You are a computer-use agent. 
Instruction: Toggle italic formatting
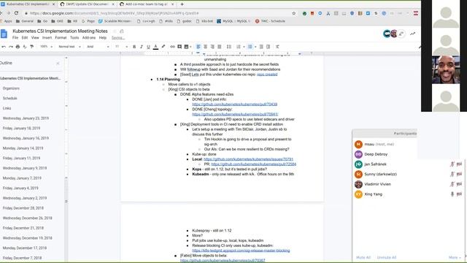pos(141,47)
